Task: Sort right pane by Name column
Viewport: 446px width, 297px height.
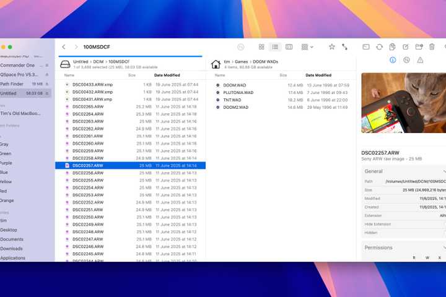Action: pyautogui.click(x=220, y=75)
